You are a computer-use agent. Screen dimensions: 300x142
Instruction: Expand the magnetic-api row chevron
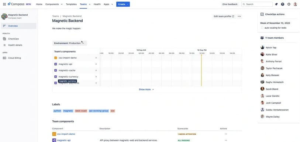tap(96, 64)
